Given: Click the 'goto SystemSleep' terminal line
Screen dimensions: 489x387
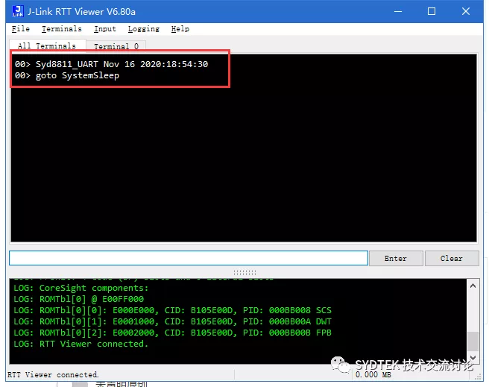Looking at the screenshot, I should [67, 75].
